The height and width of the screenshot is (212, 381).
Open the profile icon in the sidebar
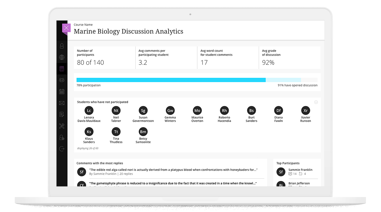point(62,46)
